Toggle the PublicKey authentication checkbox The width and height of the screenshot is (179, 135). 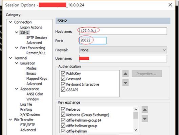[63, 73]
